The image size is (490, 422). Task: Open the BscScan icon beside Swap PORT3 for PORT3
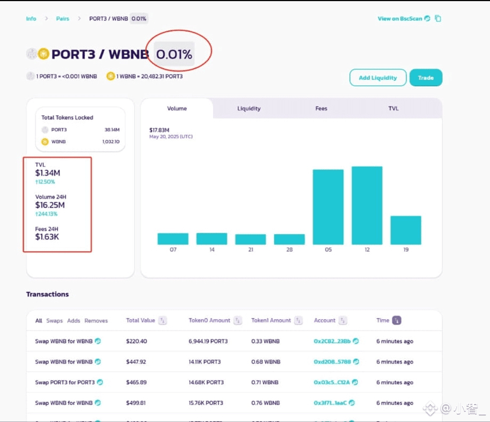[x=100, y=382]
